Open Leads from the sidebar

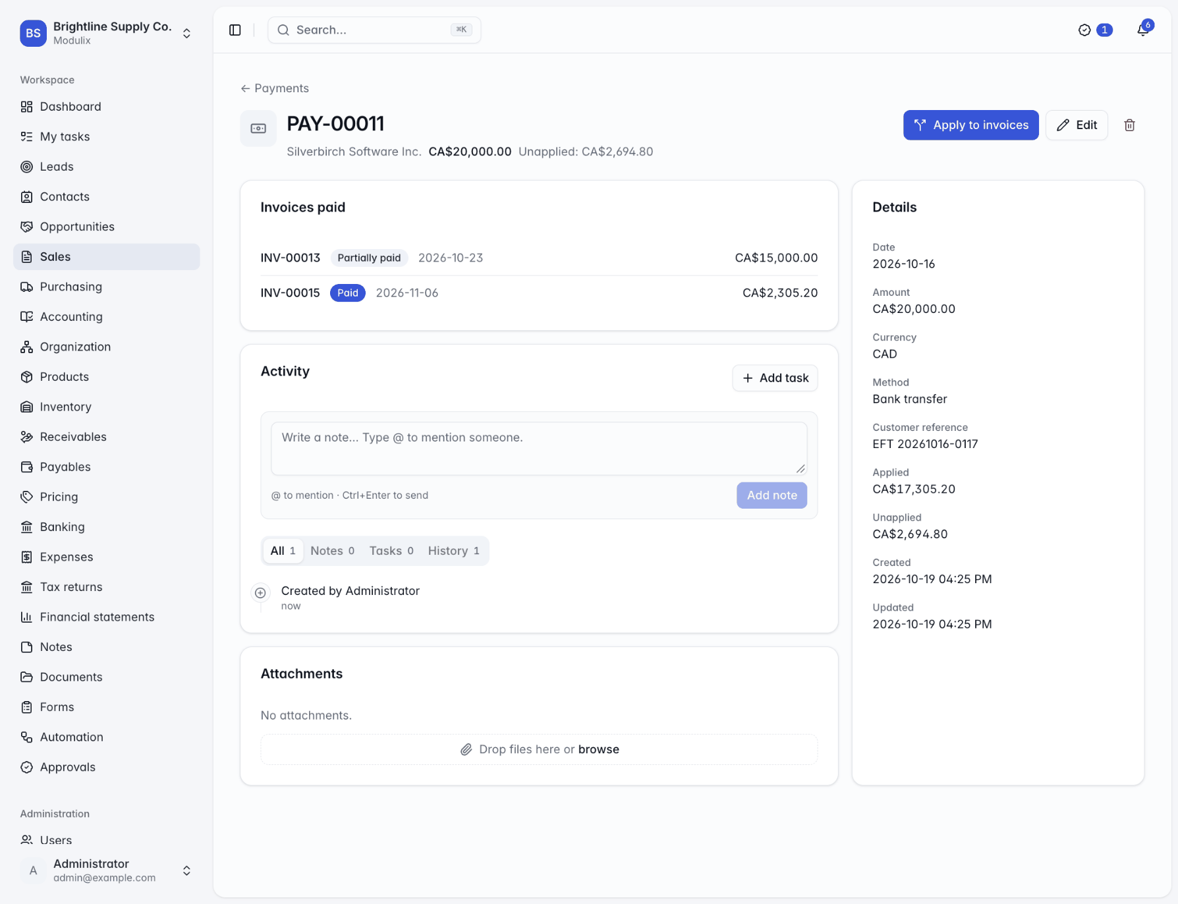[106, 167]
